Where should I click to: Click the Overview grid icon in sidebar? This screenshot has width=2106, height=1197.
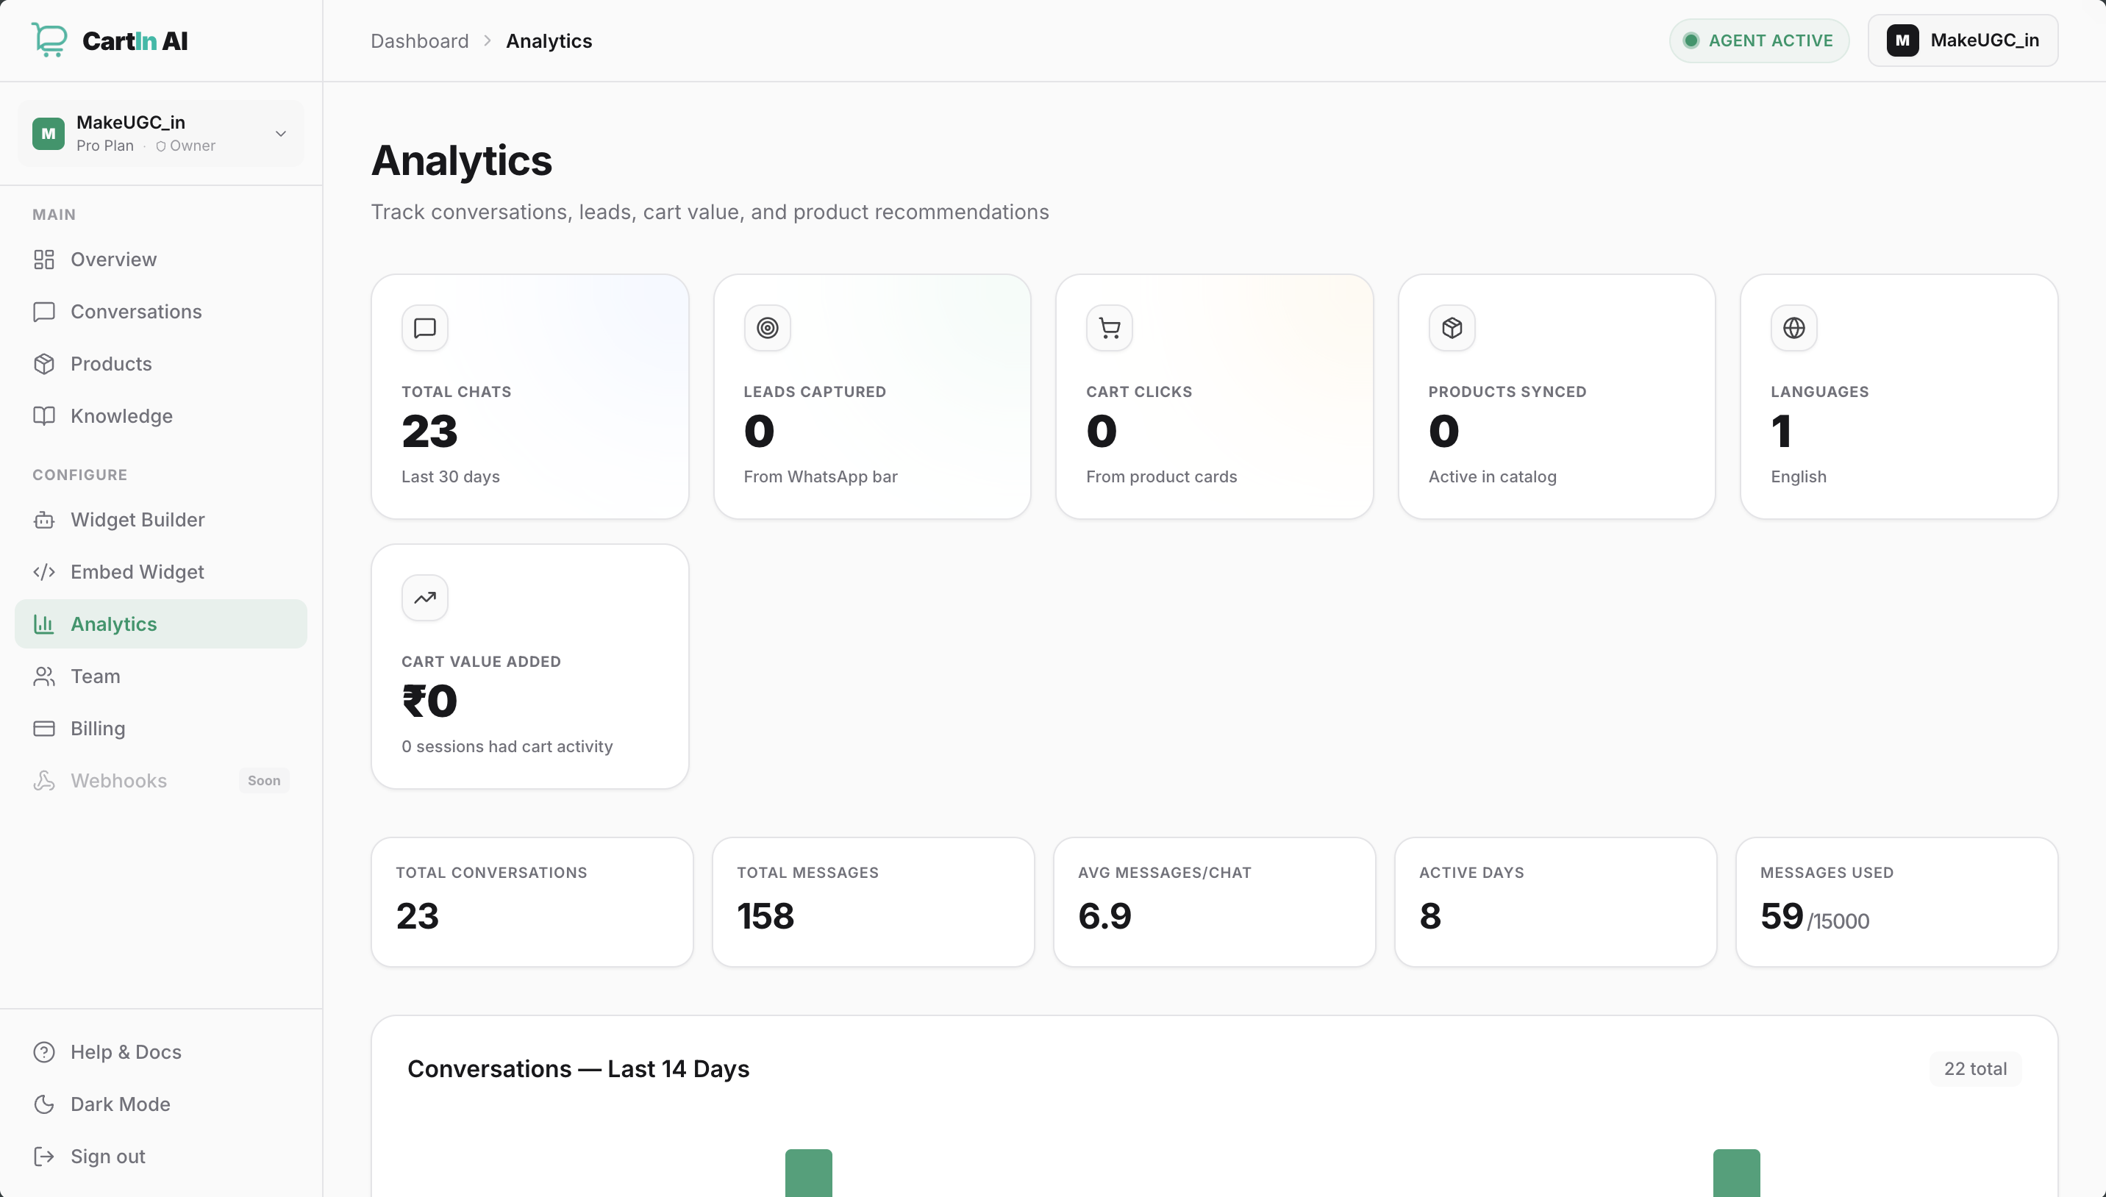pyautogui.click(x=43, y=260)
